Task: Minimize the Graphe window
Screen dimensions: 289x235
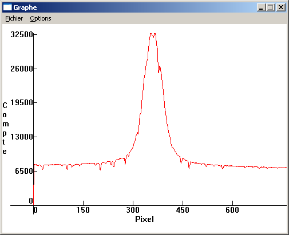Action: pos(261,7)
